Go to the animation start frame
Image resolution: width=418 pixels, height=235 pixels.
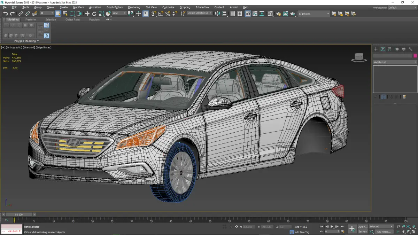point(322,227)
